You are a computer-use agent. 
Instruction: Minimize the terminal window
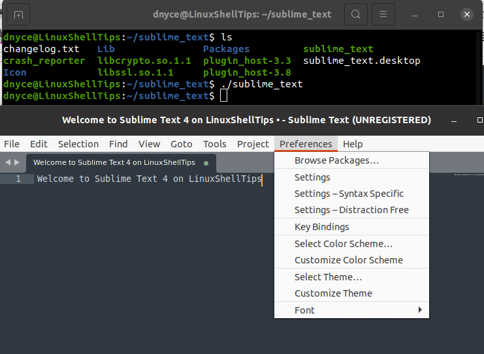point(415,15)
